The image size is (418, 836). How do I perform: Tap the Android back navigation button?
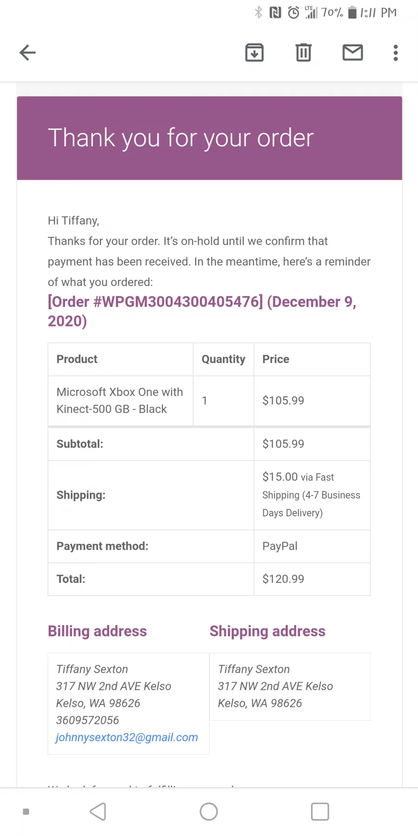[x=98, y=811]
